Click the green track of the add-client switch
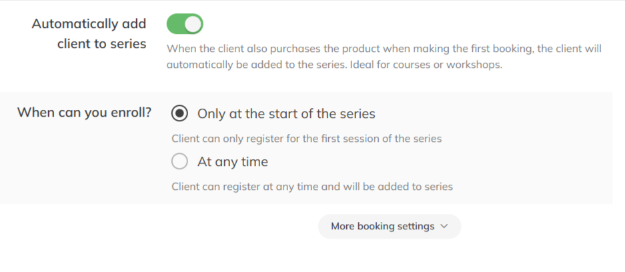625x272 pixels. [x=175, y=25]
